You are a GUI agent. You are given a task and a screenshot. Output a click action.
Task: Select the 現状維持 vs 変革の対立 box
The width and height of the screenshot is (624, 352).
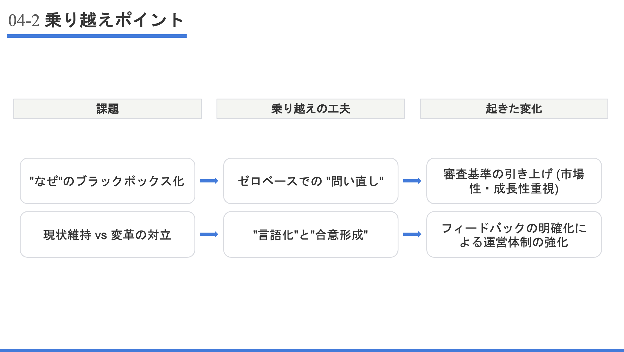(x=107, y=234)
